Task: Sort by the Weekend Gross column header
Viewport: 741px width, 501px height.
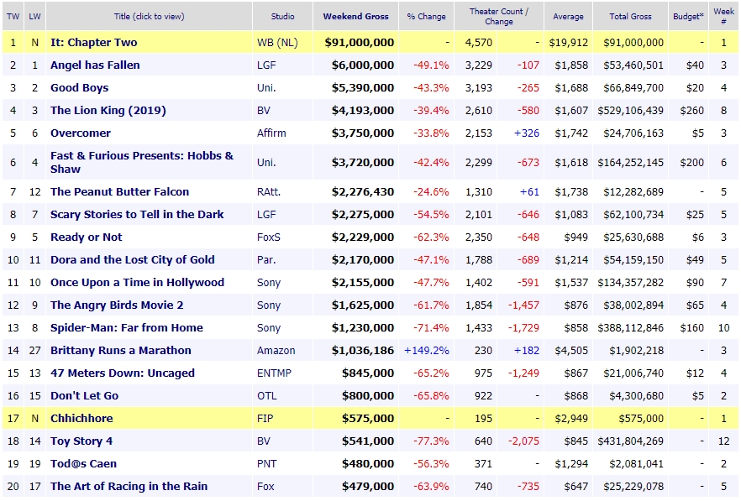Action: 356,17
